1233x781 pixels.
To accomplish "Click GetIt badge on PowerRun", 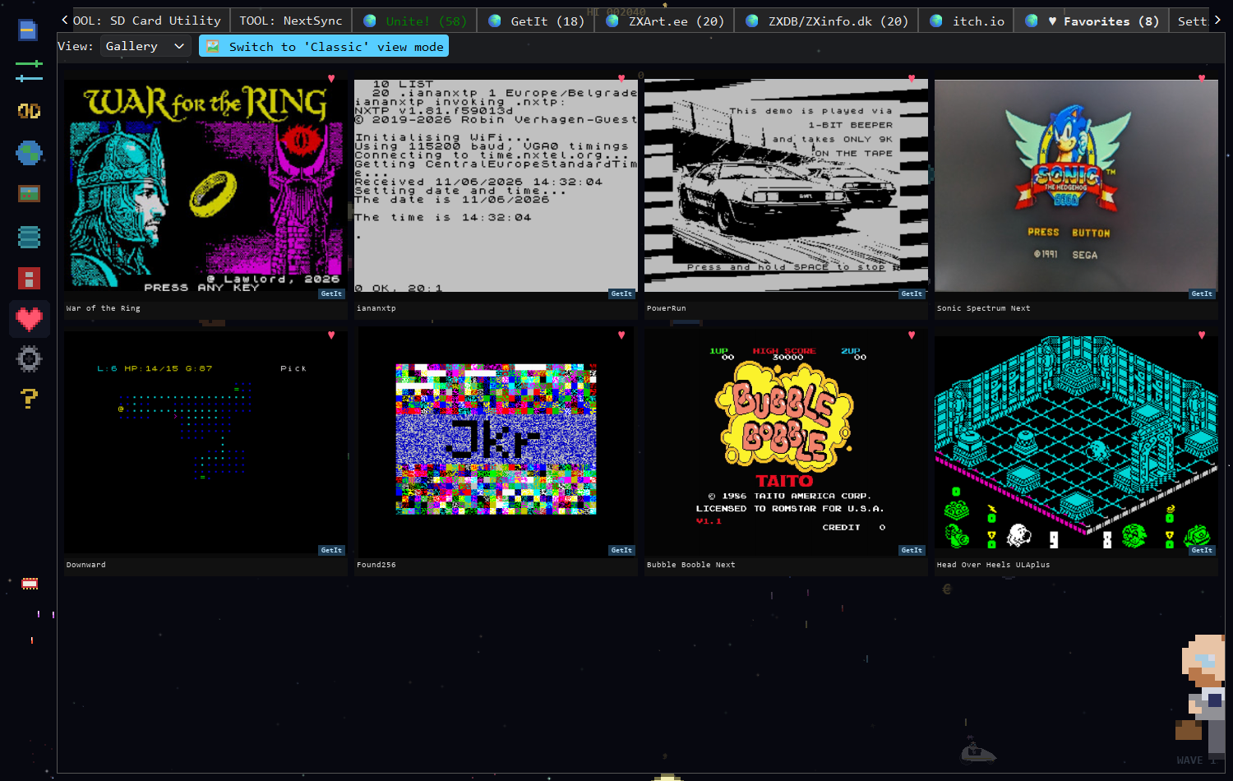I will [912, 293].
